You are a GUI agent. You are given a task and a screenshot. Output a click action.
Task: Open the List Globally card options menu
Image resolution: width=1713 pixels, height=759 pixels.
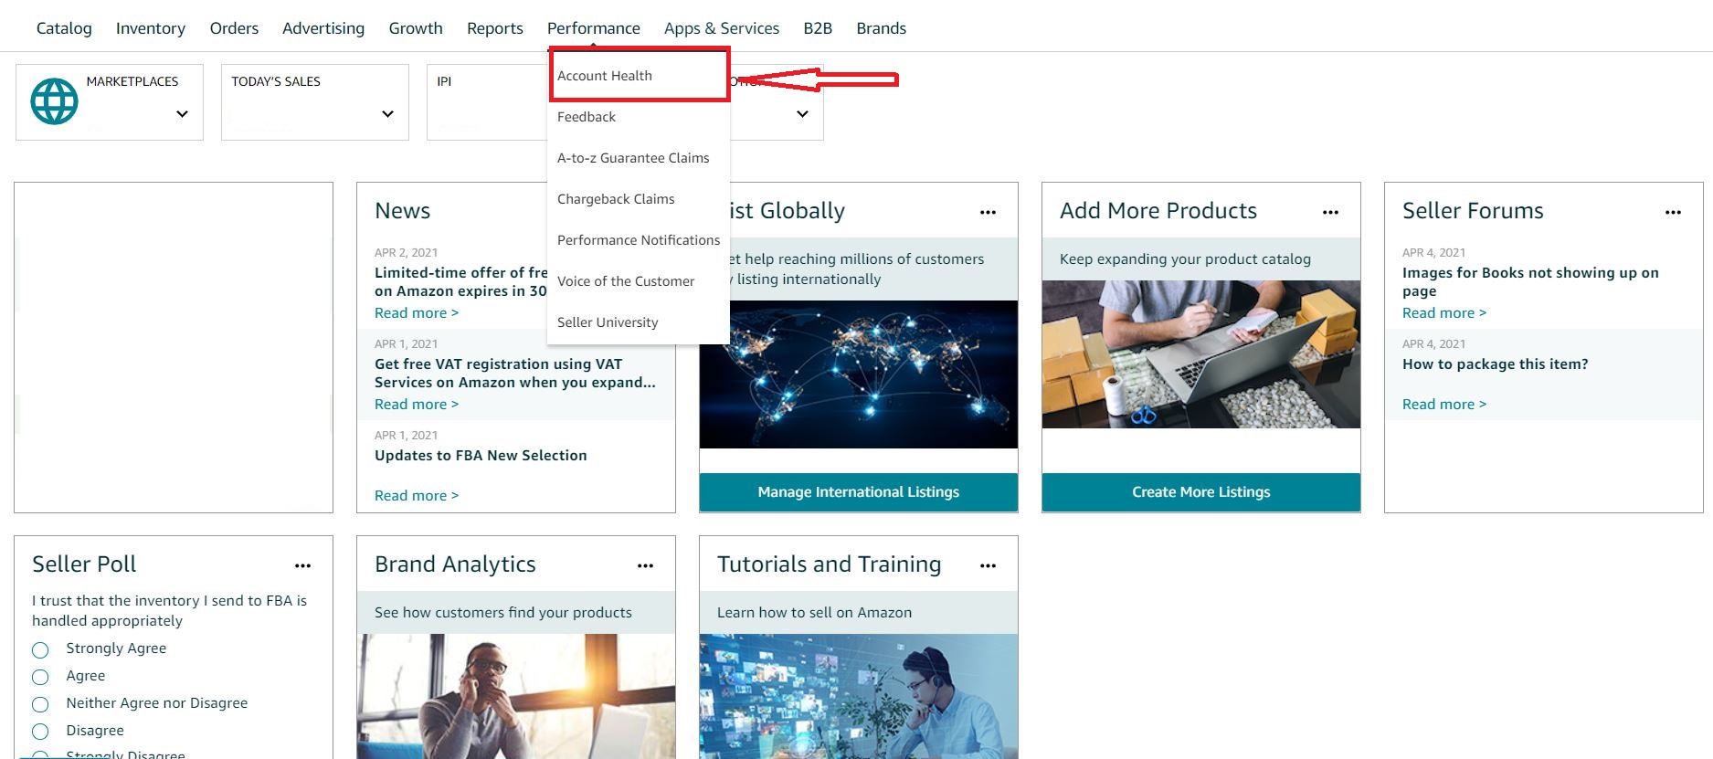point(988,212)
